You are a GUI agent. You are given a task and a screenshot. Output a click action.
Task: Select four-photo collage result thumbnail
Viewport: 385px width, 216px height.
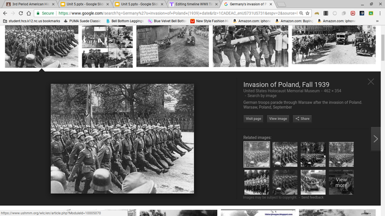[107, 46]
